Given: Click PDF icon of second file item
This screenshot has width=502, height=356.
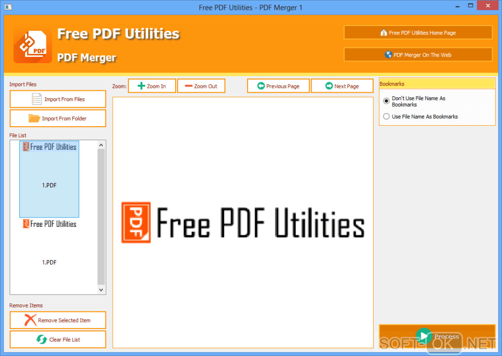Looking at the screenshot, I should point(26,223).
